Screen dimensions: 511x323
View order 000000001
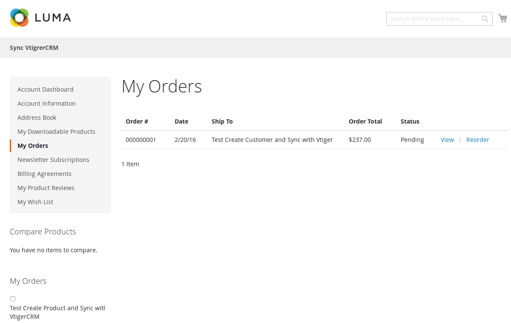447,140
